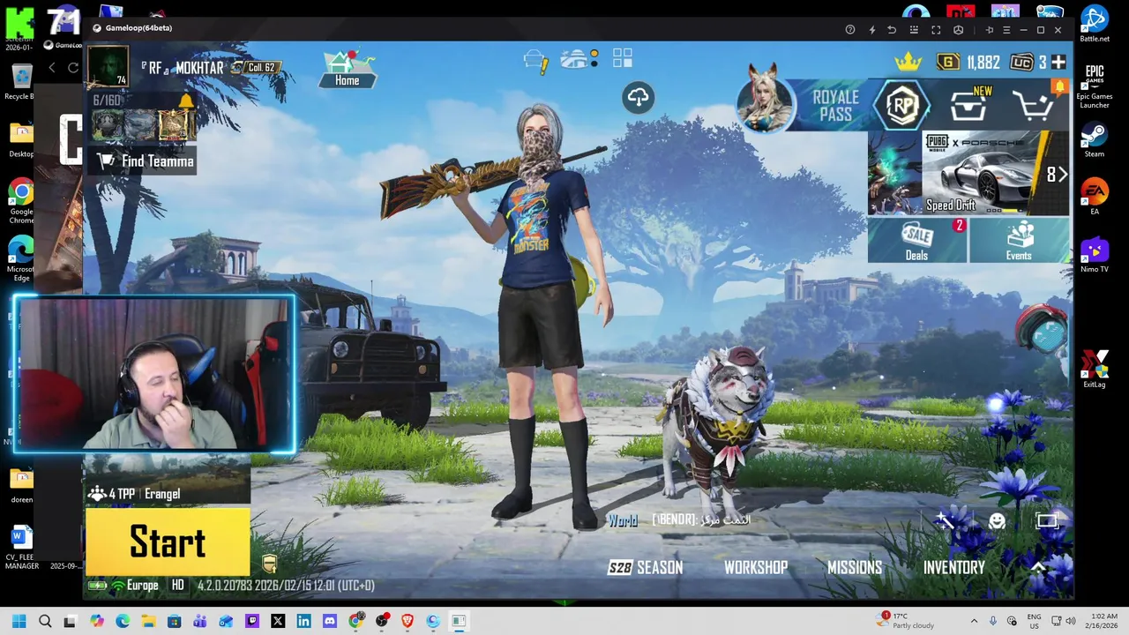Image resolution: width=1129 pixels, height=635 pixels.
Task: Click the Gameloop help question icon
Action: (x=850, y=29)
